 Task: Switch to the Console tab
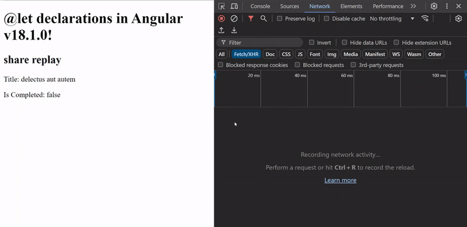260,6
